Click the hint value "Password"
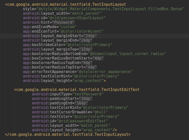Image resolution: width=189 pixels, height=140 pixels. (x=63, y=22)
